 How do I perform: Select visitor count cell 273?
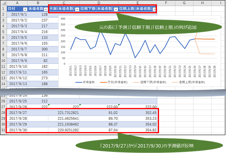pos(38,78)
